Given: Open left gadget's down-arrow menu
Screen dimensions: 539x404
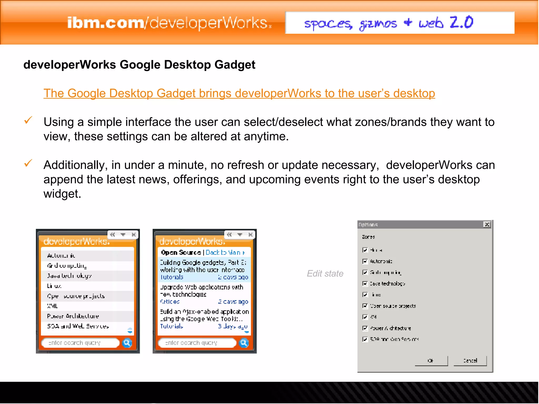Looking at the screenshot, I should pyautogui.click(x=123, y=234).
